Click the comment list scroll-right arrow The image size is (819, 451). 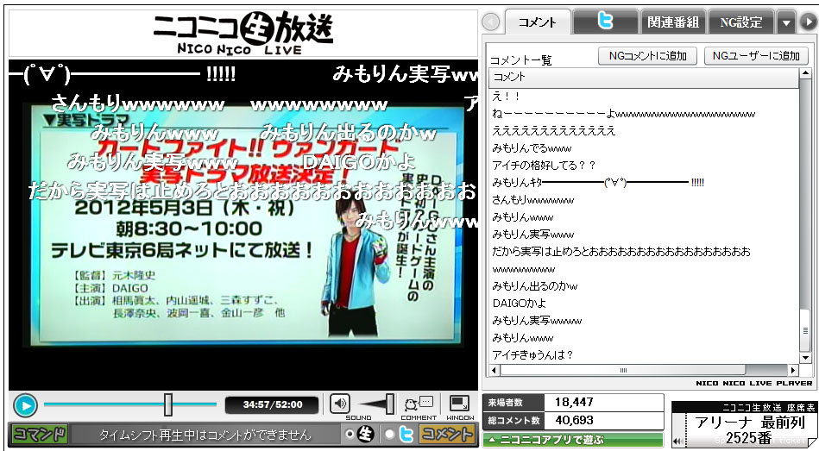pos(793,370)
